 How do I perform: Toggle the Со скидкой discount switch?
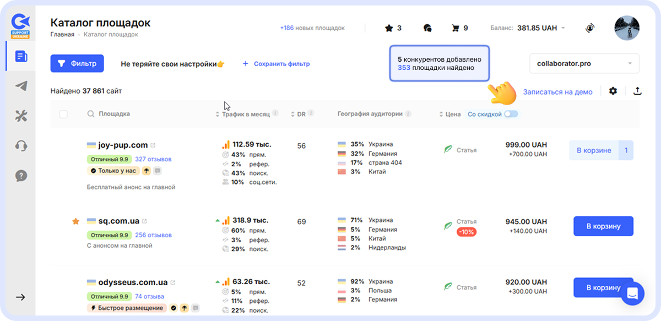[x=511, y=114]
